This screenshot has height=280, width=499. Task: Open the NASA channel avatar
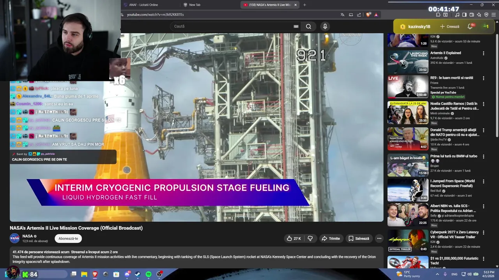tap(15, 238)
